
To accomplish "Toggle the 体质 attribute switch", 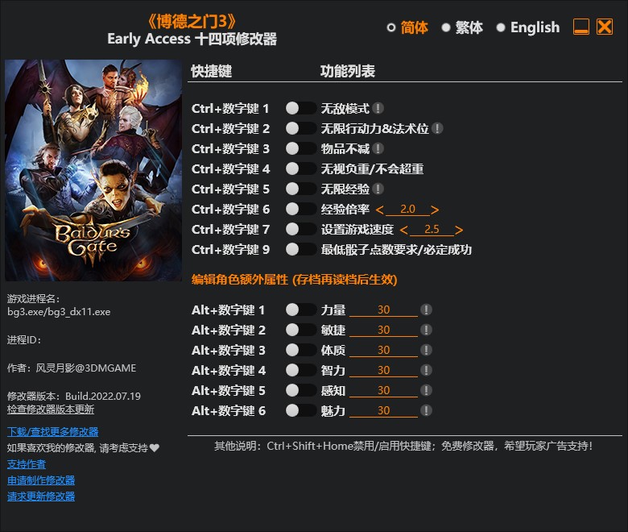I will click(301, 350).
